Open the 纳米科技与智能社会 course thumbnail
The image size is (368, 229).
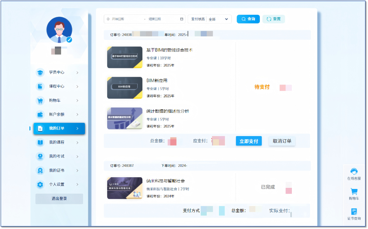point(125,188)
